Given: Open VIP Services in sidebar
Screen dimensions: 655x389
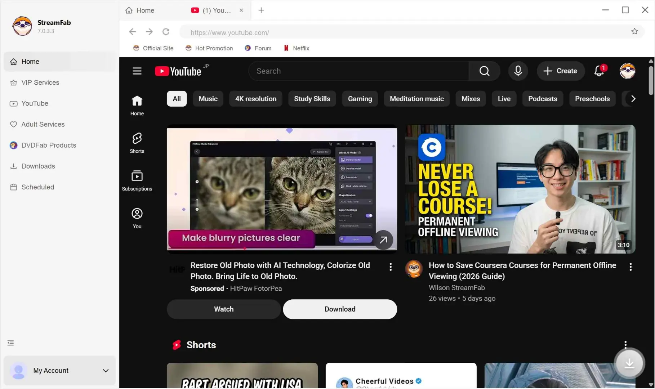Looking at the screenshot, I should tap(60, 82).
